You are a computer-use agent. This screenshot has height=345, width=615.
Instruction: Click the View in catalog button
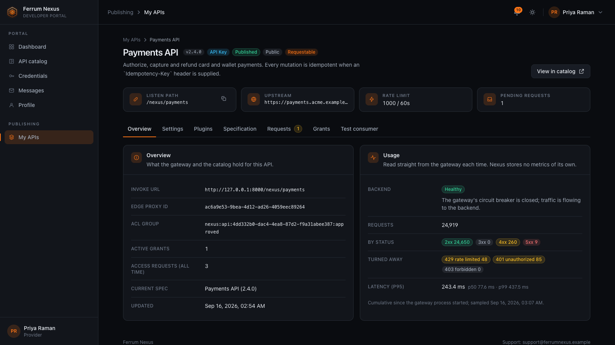[x=561, y=71]
